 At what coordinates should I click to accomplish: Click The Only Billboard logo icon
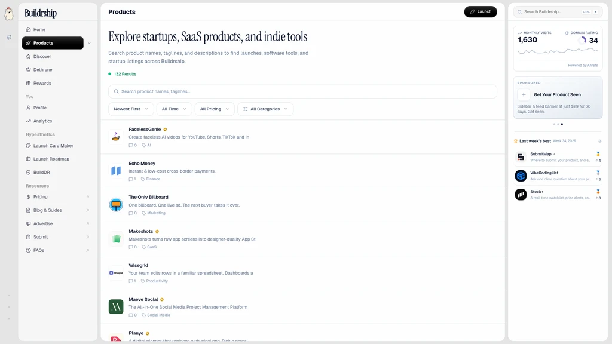[x=116, y=205]
